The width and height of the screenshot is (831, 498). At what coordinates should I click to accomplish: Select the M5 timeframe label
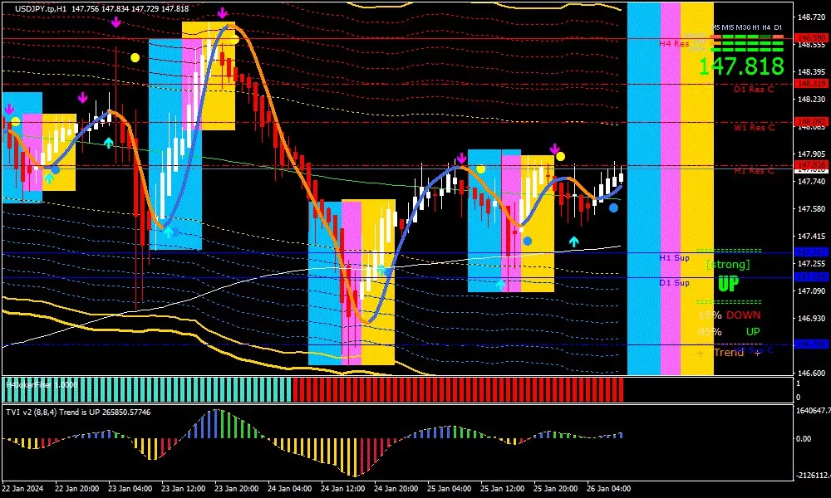715,27
